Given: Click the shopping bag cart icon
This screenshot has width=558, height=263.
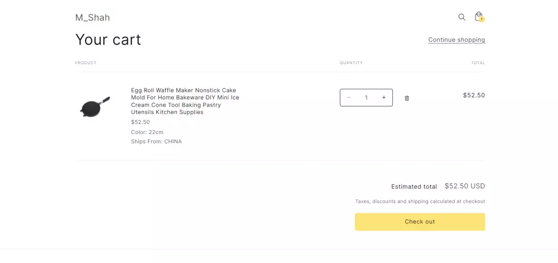Looking at the screenshot, I should pos(478,16).
